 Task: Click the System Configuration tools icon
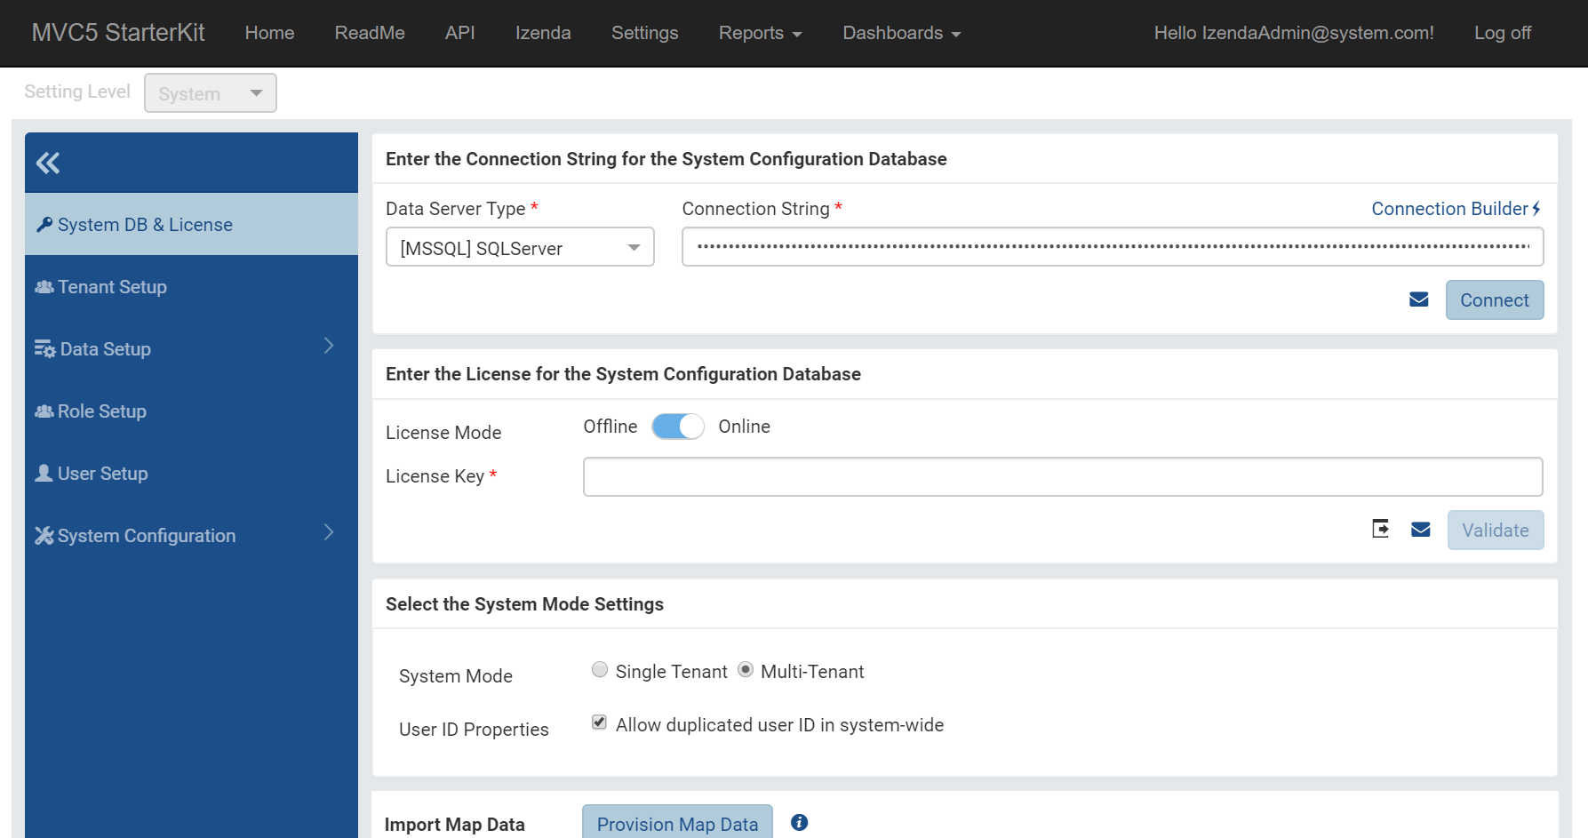(x=44, y=535)
